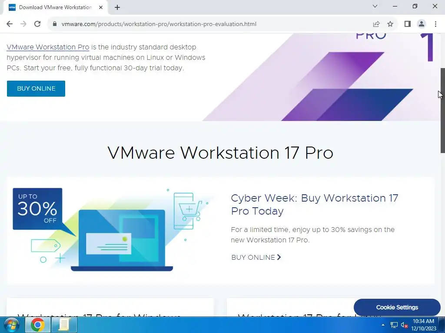Share this page via share icon
Viewport: 445px width, 333px height.
coord(376,24)
